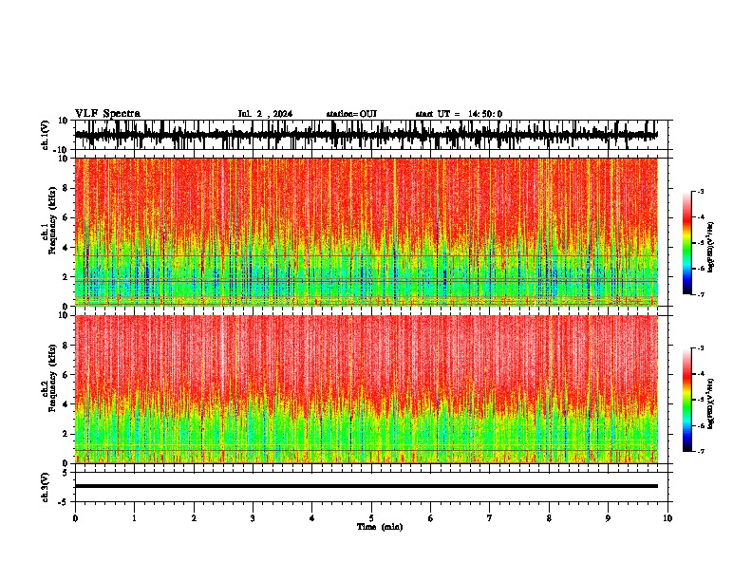Click the "10" tick at the time axis end
Image resolution: width=752 pixels, height=581 pixels.
coord(667,518)
